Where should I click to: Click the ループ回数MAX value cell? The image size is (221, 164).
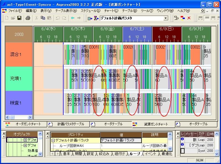click(121, 146)
